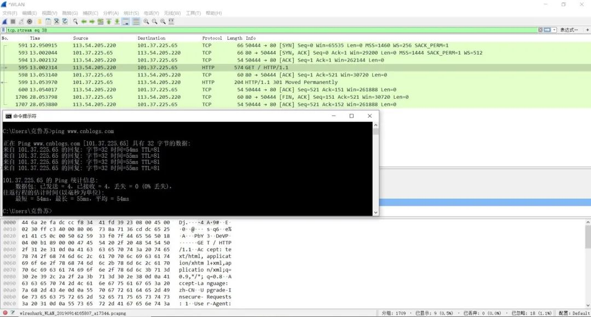The width and height of the screenshot is (591, 317).
Task: Click the 命令提示符 title bar icon
Action: pos(8,116)
